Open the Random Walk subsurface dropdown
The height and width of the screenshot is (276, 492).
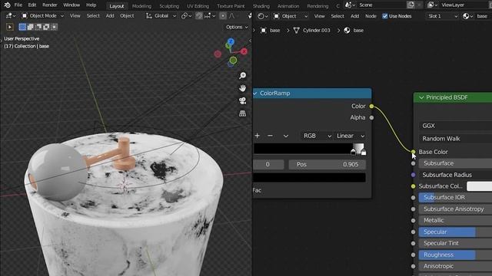[455, 139]
